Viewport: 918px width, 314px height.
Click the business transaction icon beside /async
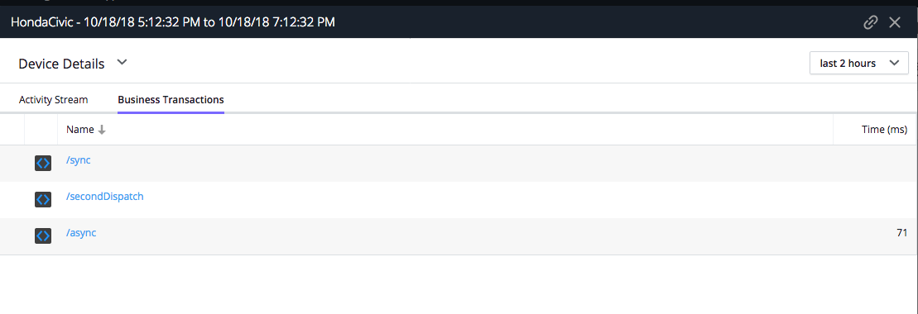43,235
